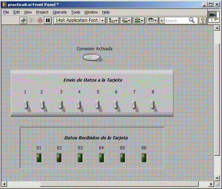The height and width of the screenshot is (189, 222).
Task: Flip toggle switch 8
Action: pyautogui.click(x=152, y=105)
